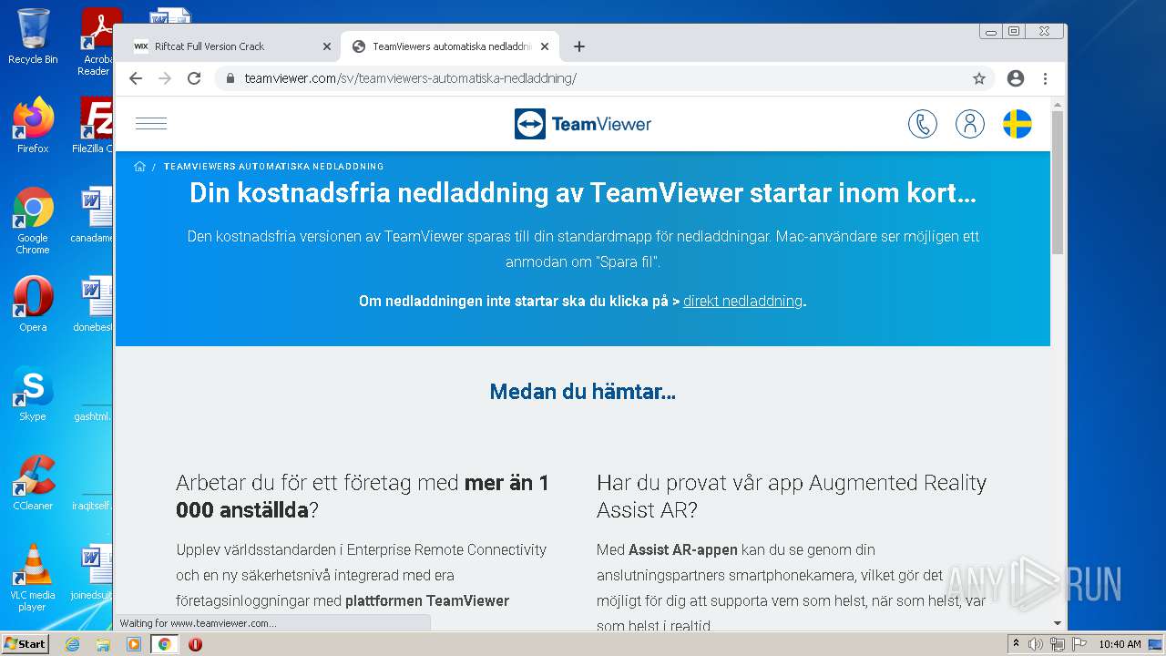
Task: Go forward in Chrome
Action: click(x=165, y=78)
